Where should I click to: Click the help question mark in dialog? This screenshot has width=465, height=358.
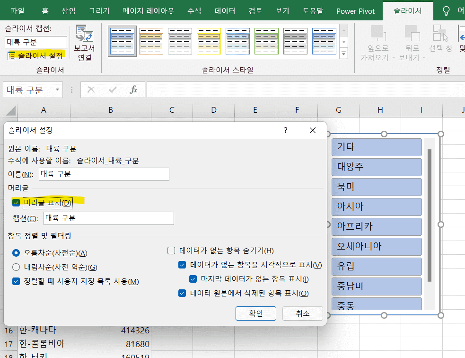point(285,130)
